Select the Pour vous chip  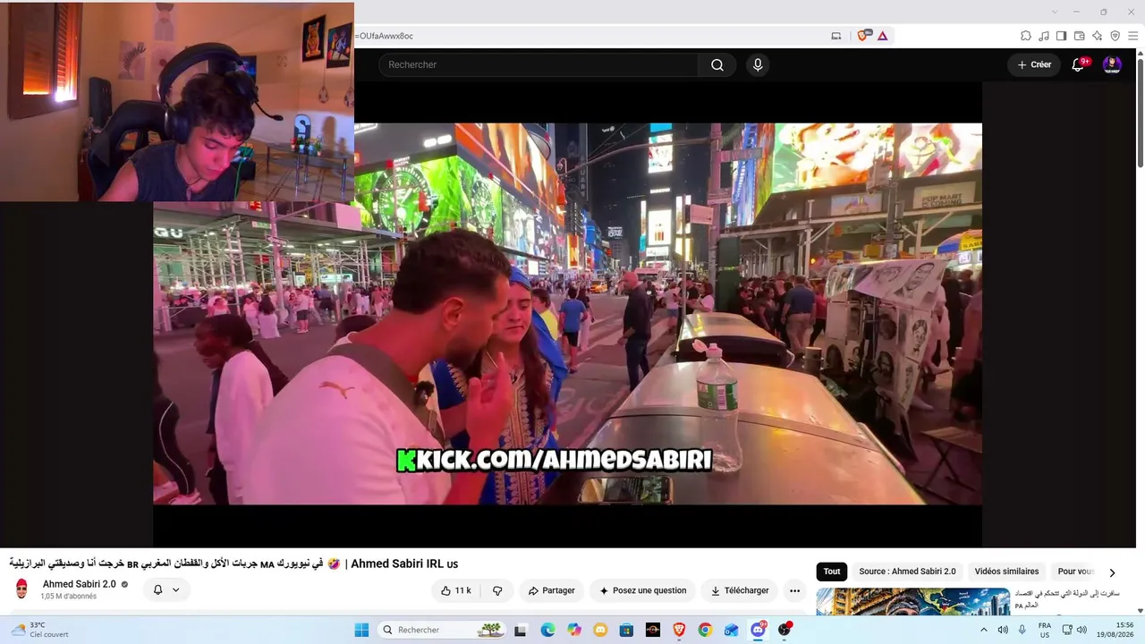[1073, 572]
